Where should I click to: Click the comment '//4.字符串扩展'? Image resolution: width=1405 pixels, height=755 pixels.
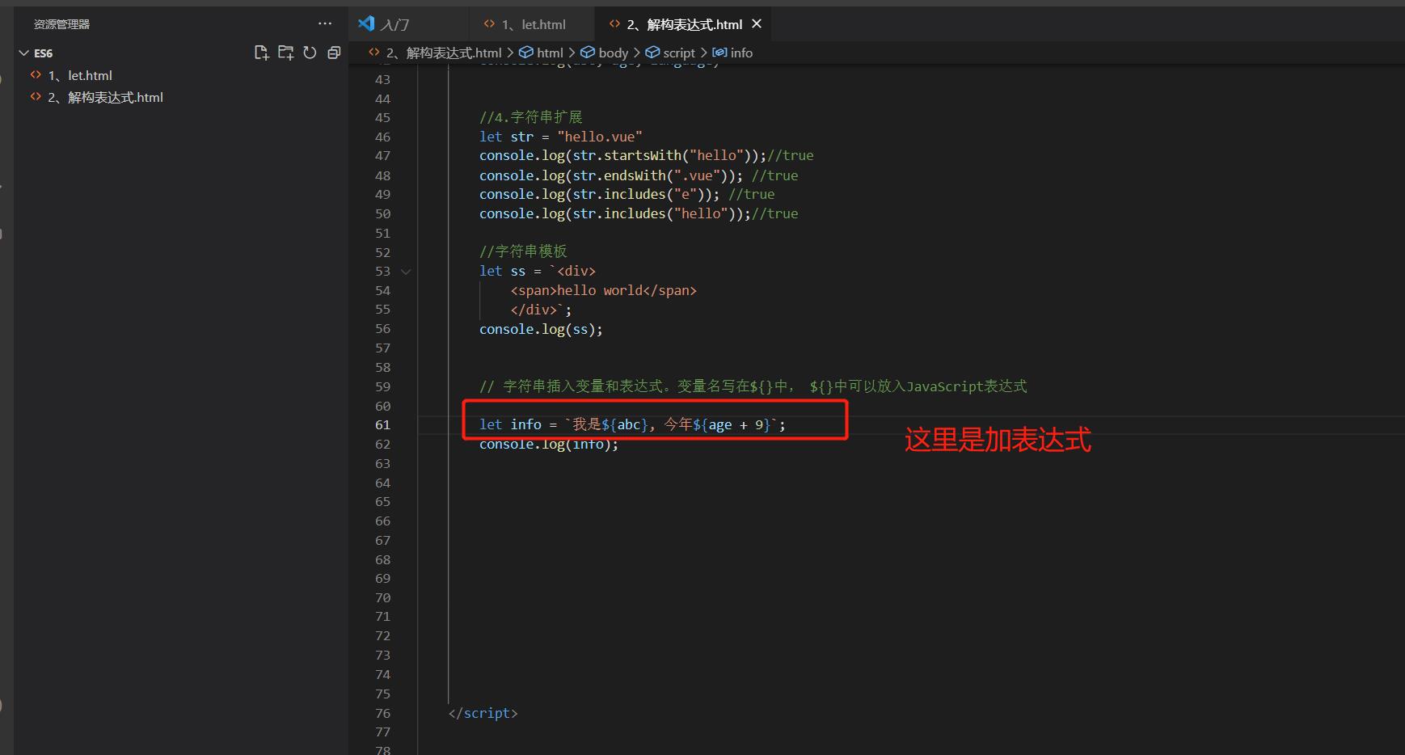tap(530, 117)
